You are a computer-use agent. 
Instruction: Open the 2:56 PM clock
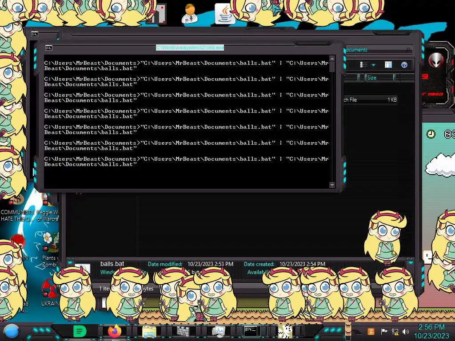coord(431,331)
